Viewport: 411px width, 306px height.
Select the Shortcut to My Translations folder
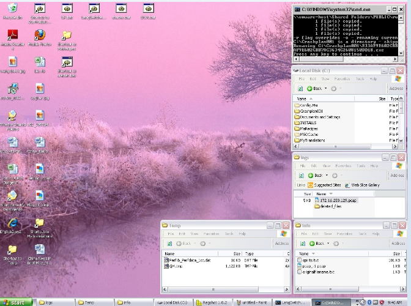[x=40, y=228]
